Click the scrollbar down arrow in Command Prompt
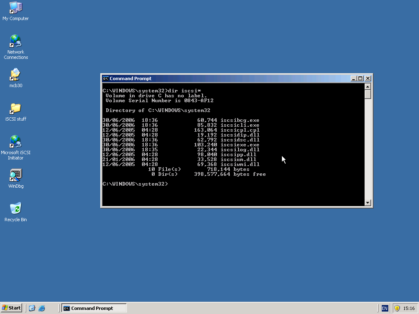Image resolution: width=419 pixels, height=314 pixels. [x=368, y=203]
